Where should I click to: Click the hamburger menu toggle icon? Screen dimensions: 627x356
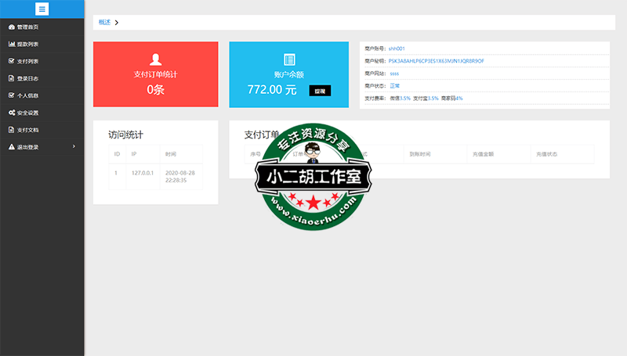coord(42,9)
